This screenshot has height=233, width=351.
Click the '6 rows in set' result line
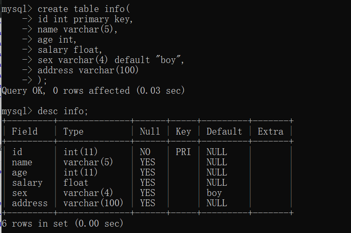pyautogui.click(x=63, y=224)
